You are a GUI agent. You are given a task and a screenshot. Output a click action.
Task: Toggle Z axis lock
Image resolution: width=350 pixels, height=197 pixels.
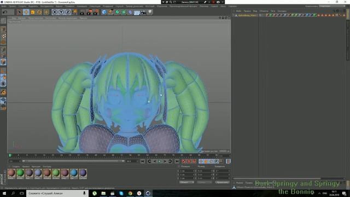[68, 12]
